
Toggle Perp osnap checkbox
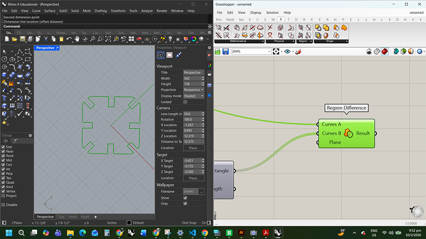(x=3, y=174)
